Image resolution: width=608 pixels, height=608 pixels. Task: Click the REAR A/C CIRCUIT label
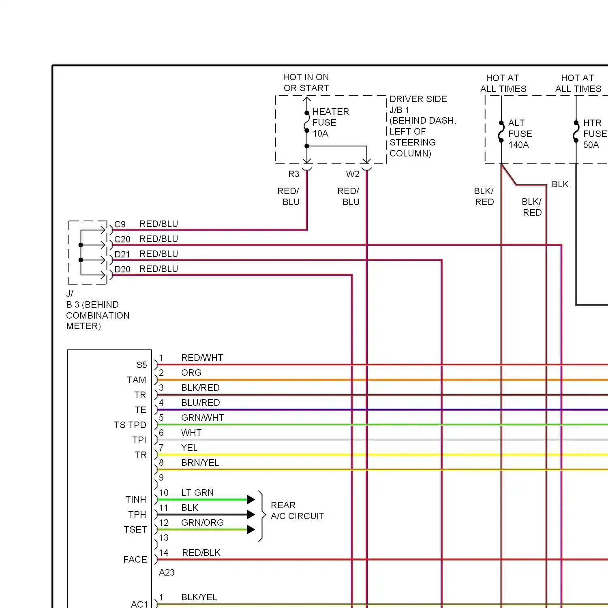[298, 511]
